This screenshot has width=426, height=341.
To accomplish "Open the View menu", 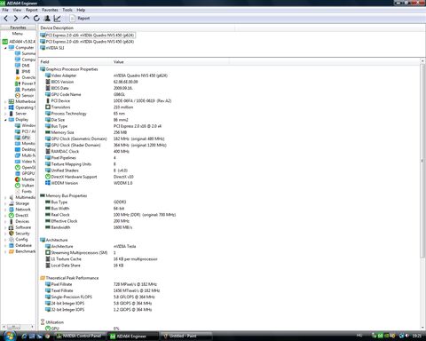I will click(17, 10).
